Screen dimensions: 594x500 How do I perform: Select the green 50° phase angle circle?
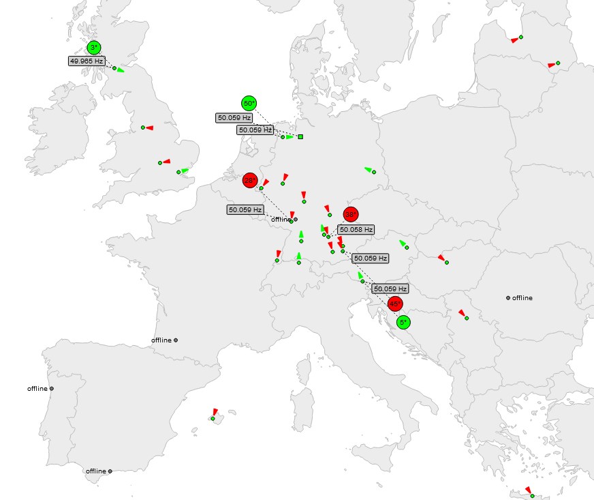(249, 104)
